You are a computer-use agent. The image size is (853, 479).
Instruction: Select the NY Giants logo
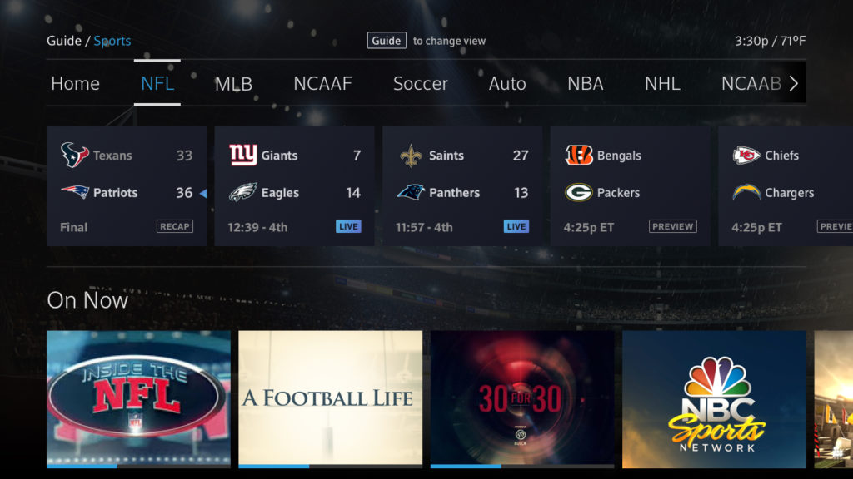tap(242, 155)
